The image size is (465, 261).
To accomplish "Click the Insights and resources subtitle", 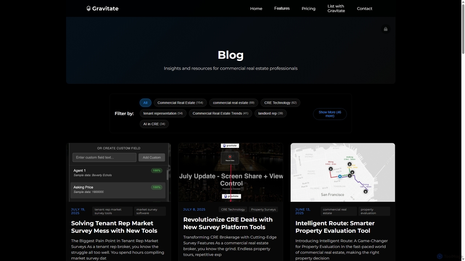I will coord(231,68).
